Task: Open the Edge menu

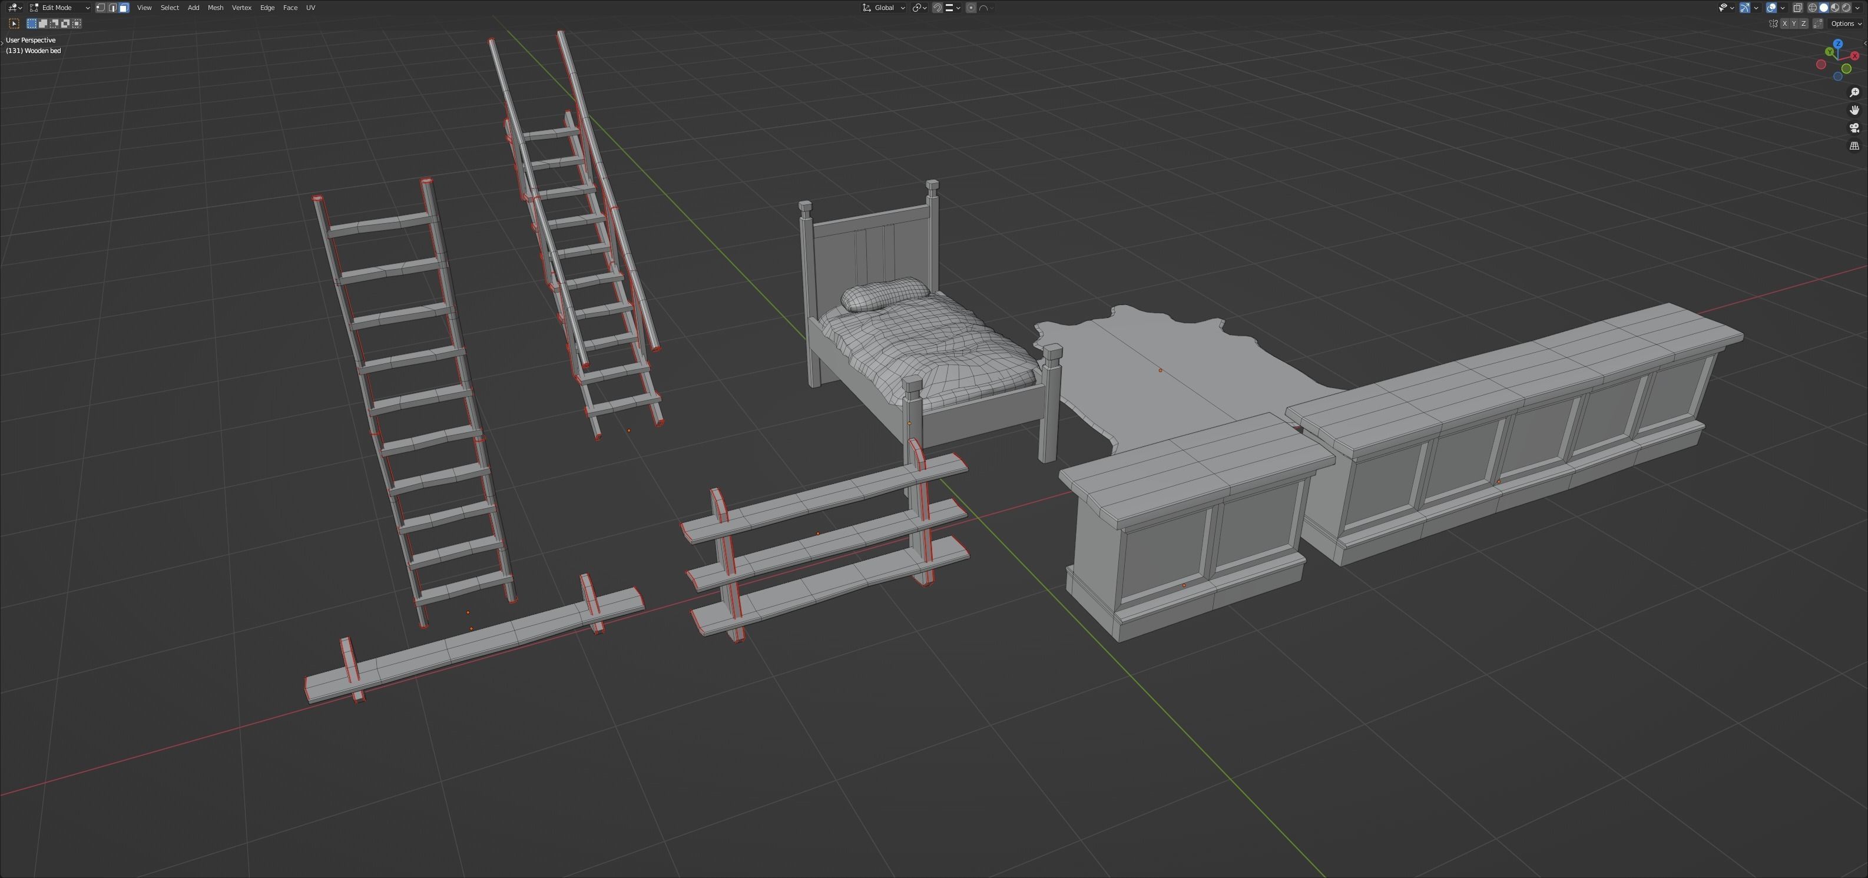Action: (267, 7)
